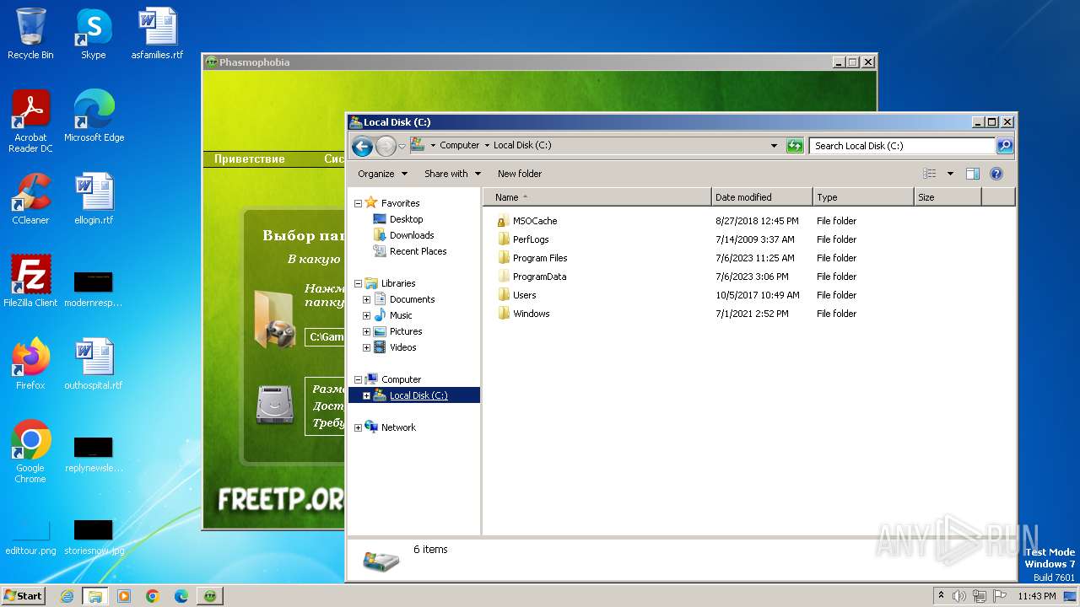Select the ProgramData folder
The image size is (1080, 607).
[x=539, y=277]
